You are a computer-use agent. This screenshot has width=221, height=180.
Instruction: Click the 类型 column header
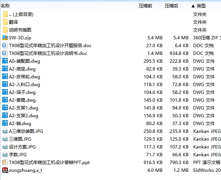coord(201,6)
